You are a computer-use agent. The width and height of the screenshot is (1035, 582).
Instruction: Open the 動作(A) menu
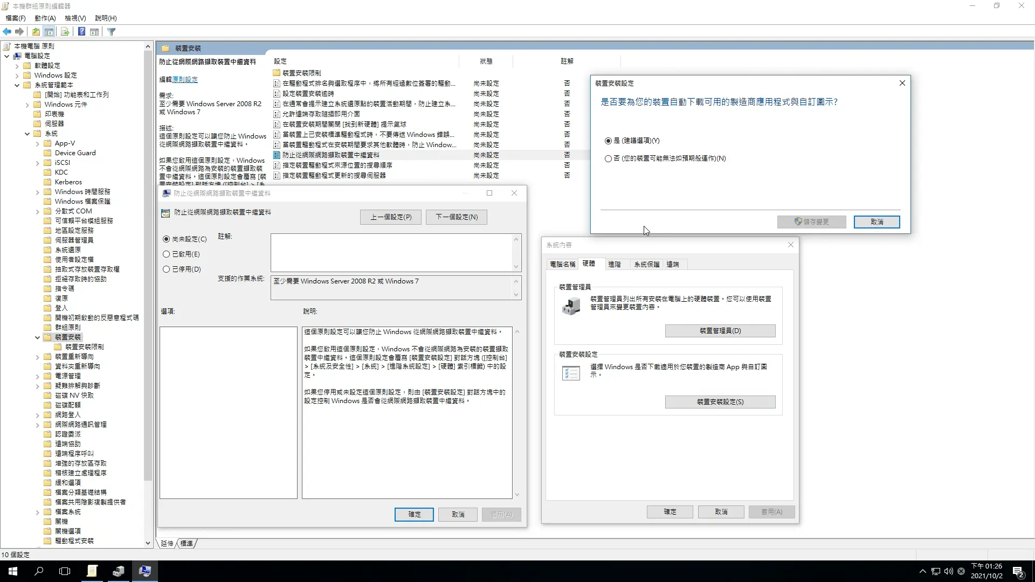tap(45, 18)
